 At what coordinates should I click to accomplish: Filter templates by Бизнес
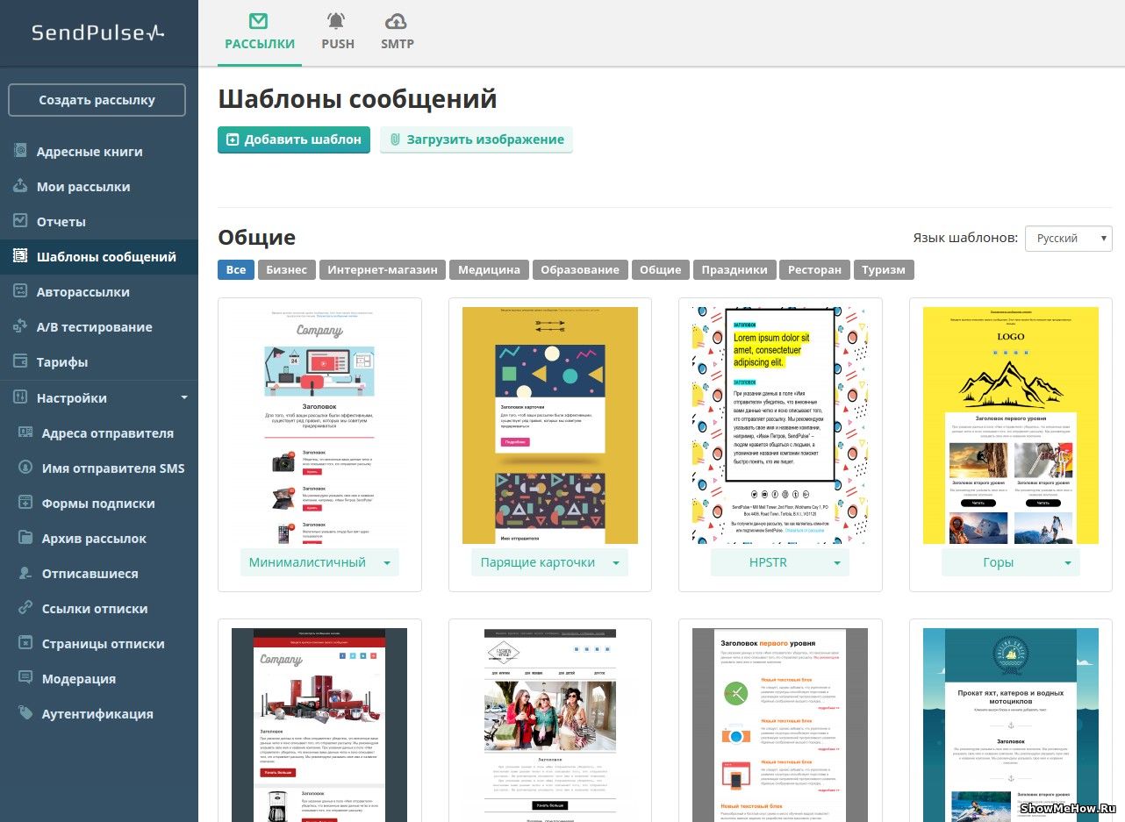287,269
